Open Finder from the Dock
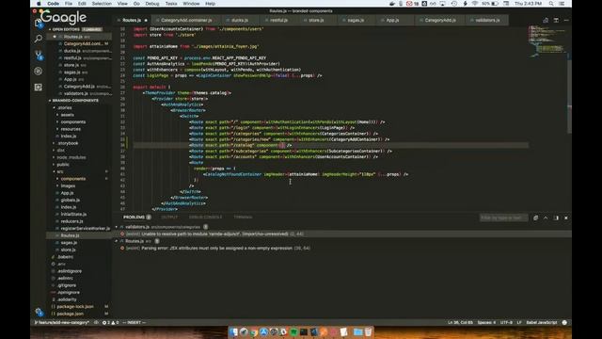Image resolution: width=602 pixels, height=339 pixels. [x=233, y=331]
